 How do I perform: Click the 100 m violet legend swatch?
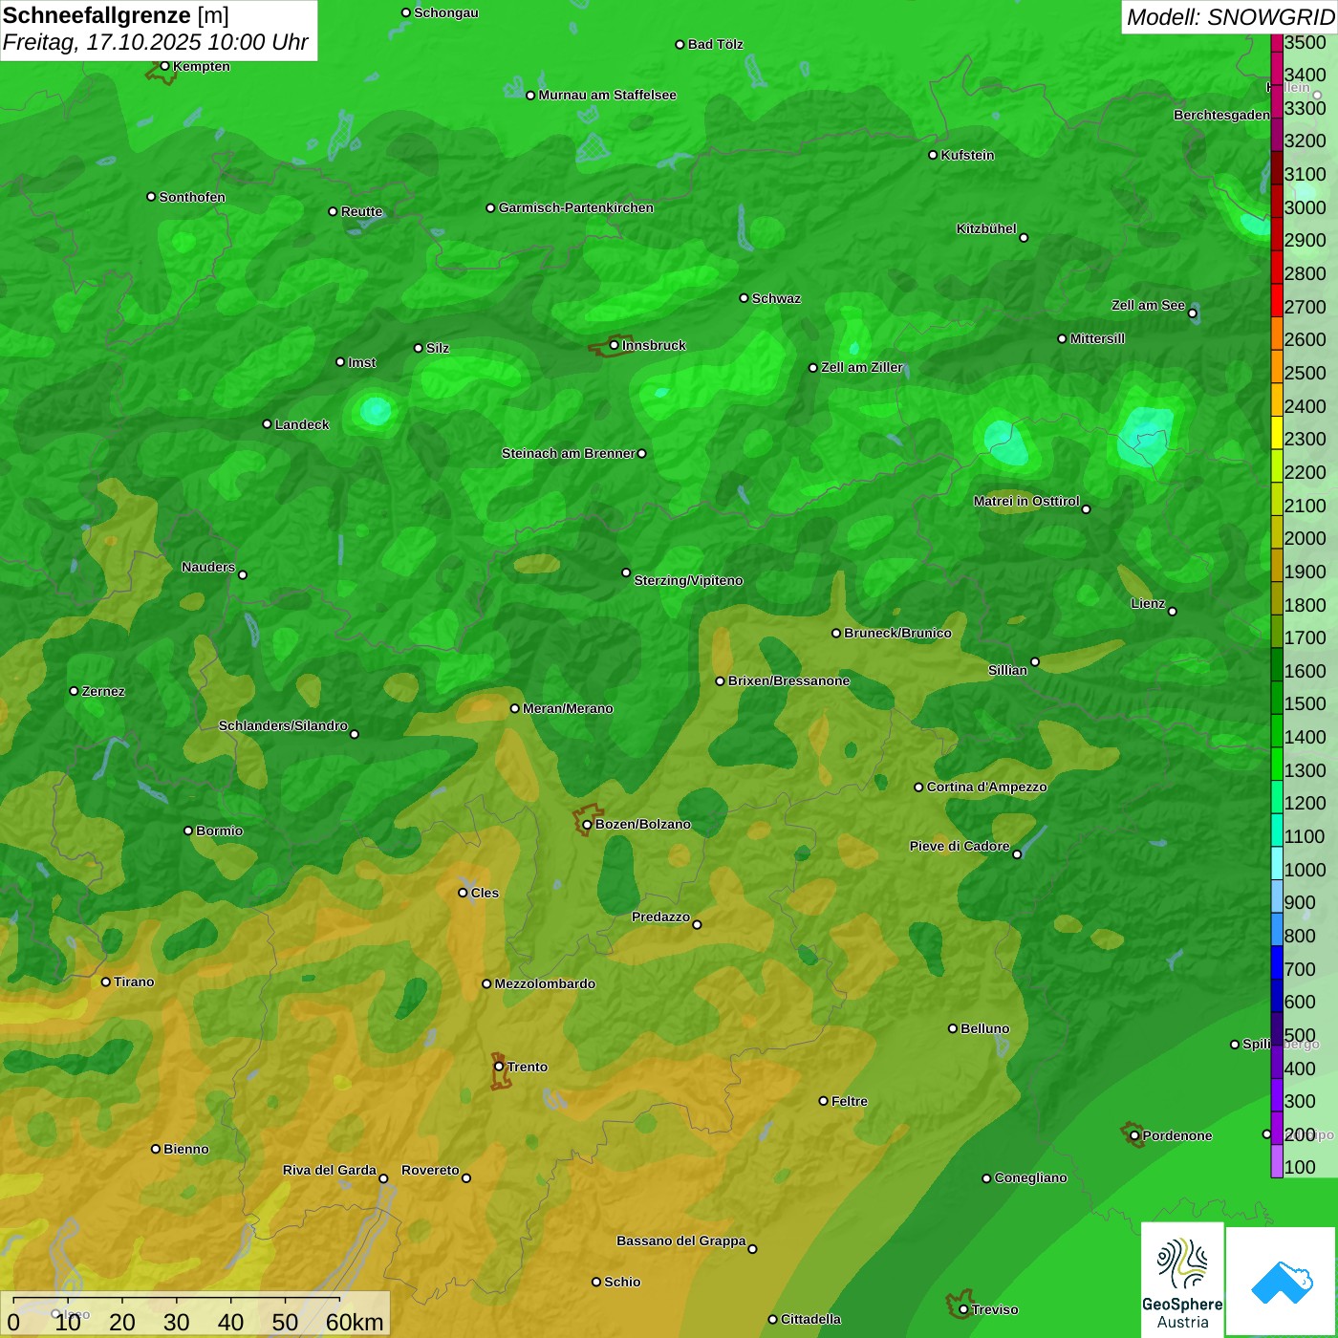1276,1161
